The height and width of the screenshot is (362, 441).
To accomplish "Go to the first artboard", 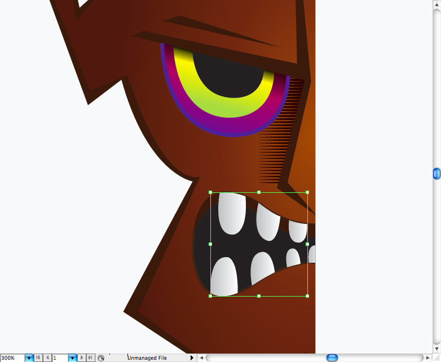I will tap(38, 357).
